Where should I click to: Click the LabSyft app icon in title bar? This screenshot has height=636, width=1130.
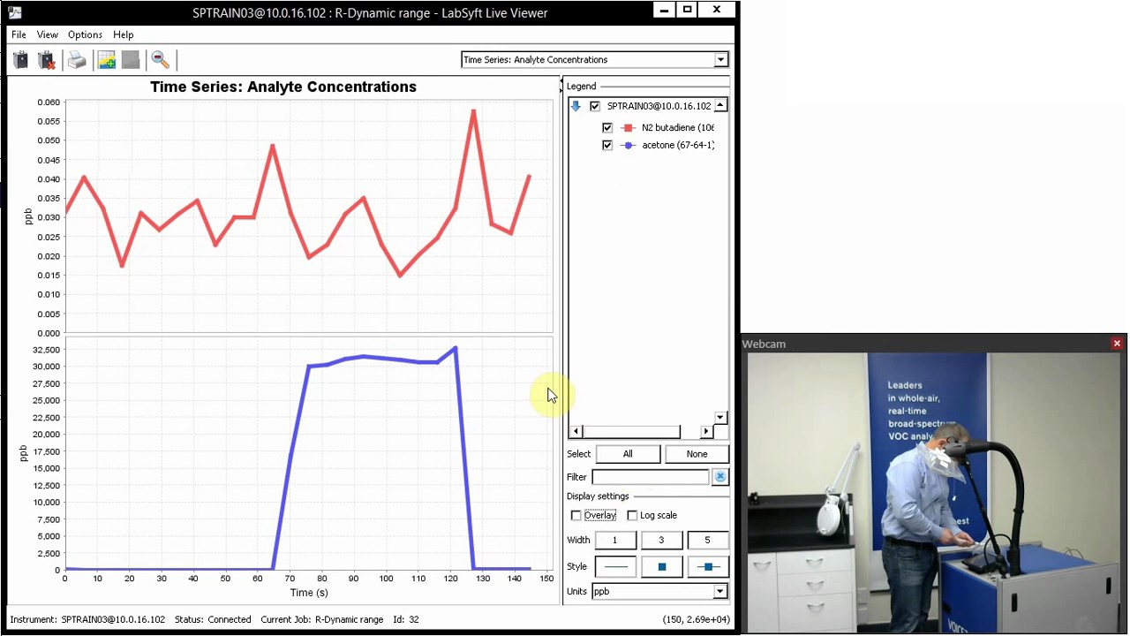(x=14, y=12)
